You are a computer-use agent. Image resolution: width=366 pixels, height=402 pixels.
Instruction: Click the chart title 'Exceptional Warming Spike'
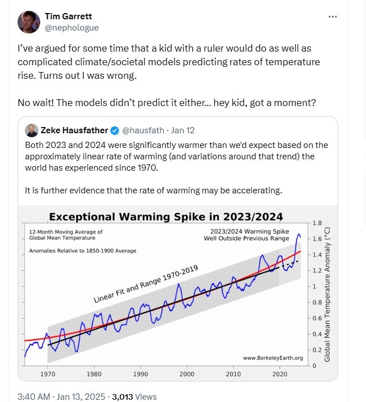tap(165, 216)
